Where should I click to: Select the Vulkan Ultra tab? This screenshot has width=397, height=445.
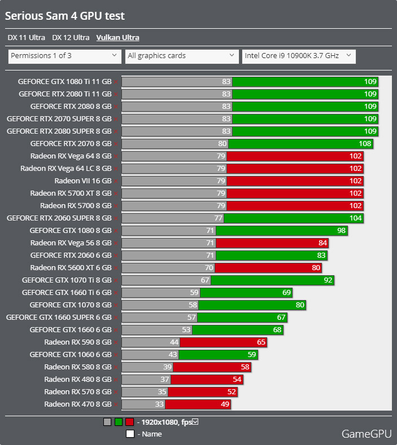point(117,37)
